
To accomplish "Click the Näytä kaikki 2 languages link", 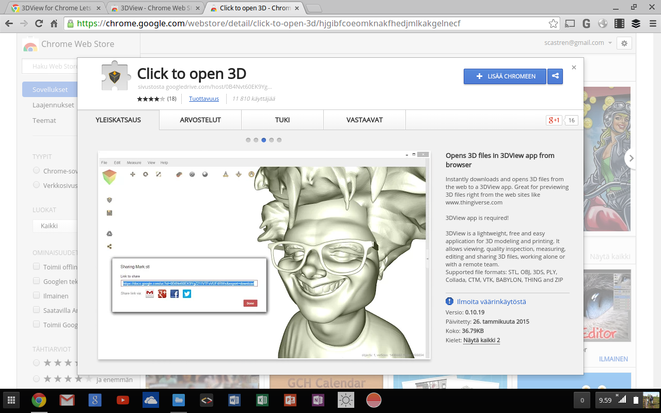I will (482, 340).
